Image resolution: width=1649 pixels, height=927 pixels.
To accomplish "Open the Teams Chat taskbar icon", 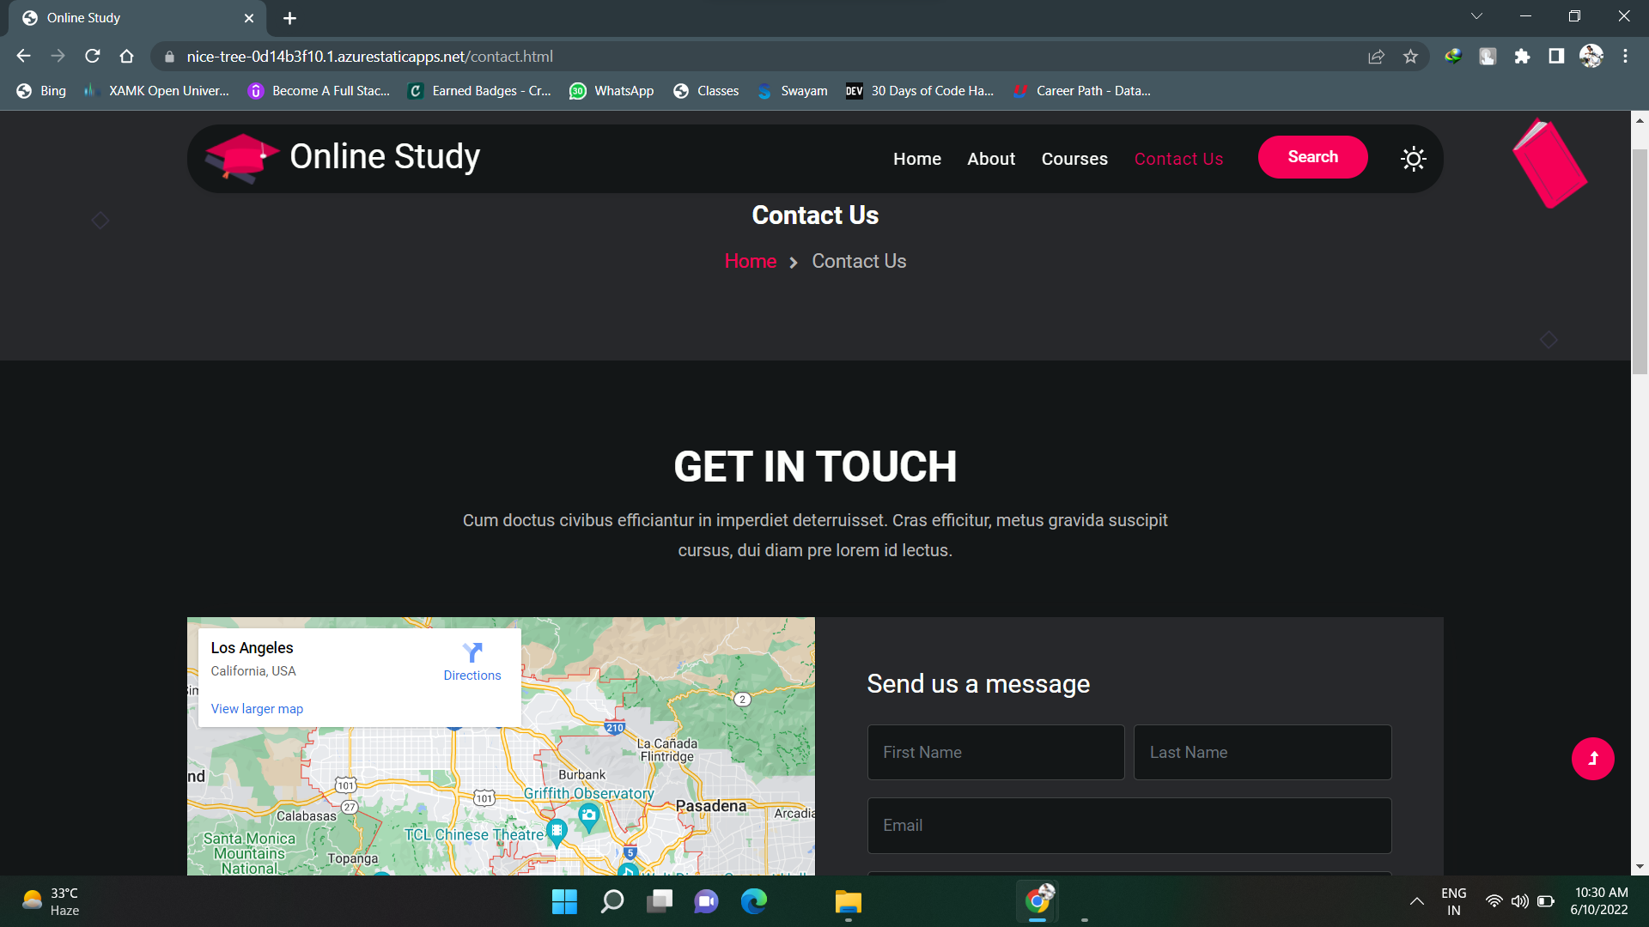I will [x=706, y=901].
